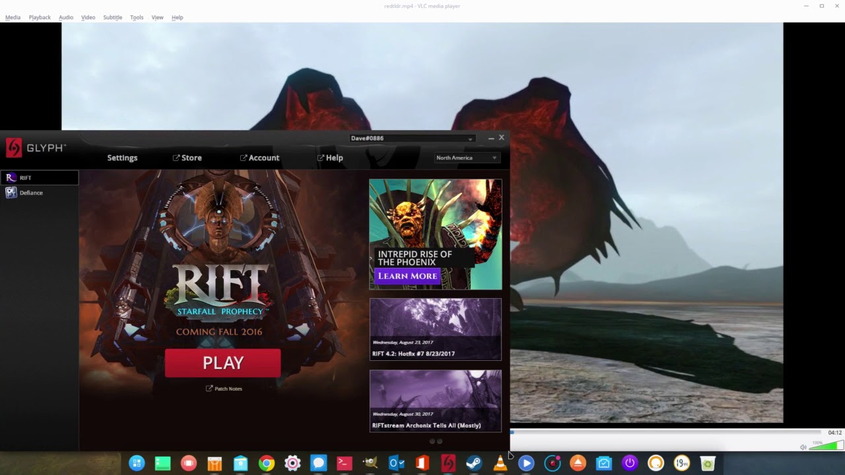Close the Glyph launcher window
The width and height of the screenshot is (845, 475).
(x=502, y=137)
